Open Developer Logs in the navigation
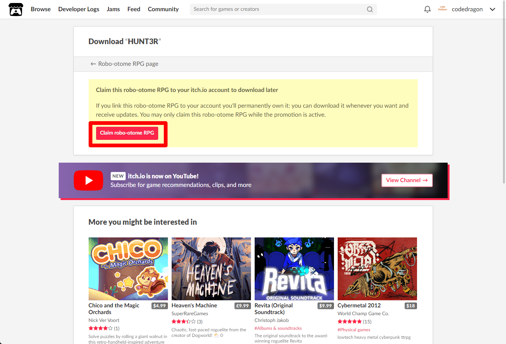506x344 pixels. pos(79,9)
